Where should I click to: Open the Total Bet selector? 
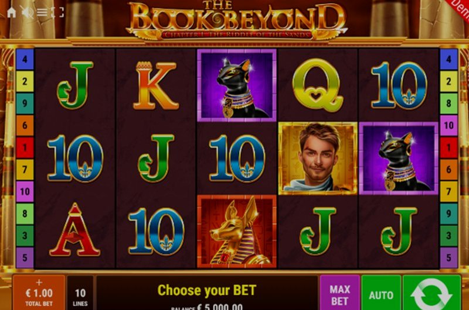coord(39,292)
